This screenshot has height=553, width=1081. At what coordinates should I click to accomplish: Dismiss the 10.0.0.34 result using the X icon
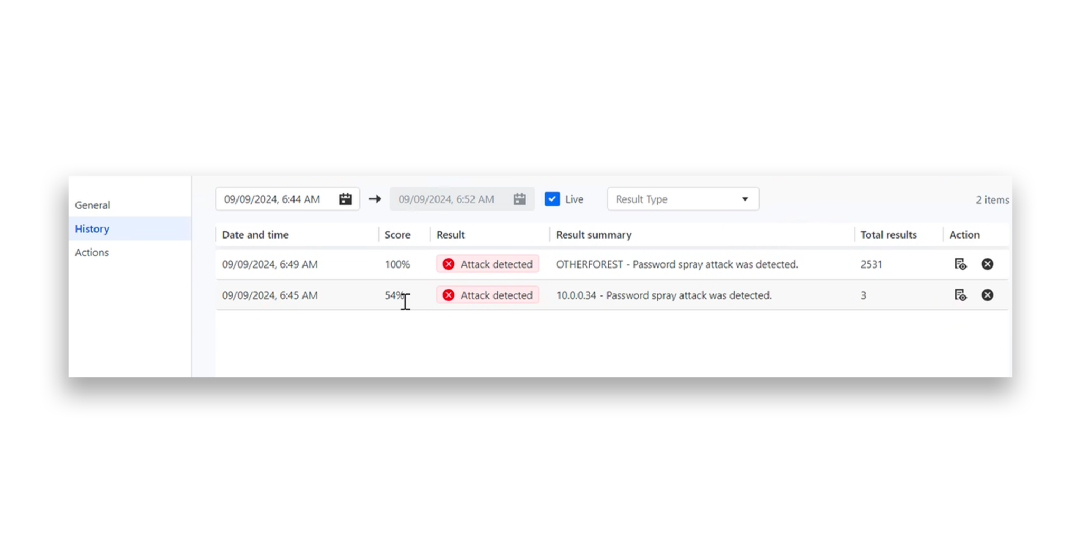click(x=988, y=295)
